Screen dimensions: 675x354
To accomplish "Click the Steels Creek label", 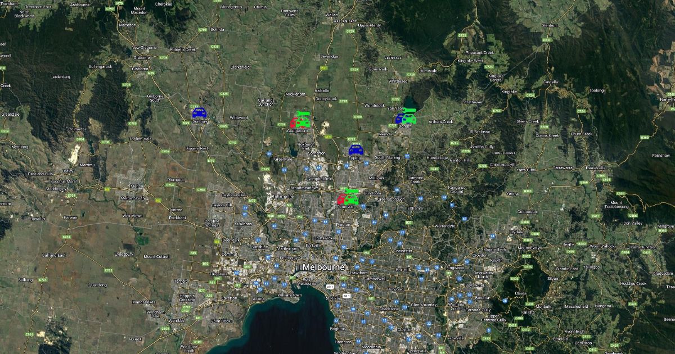I will [x=528, y=121].
